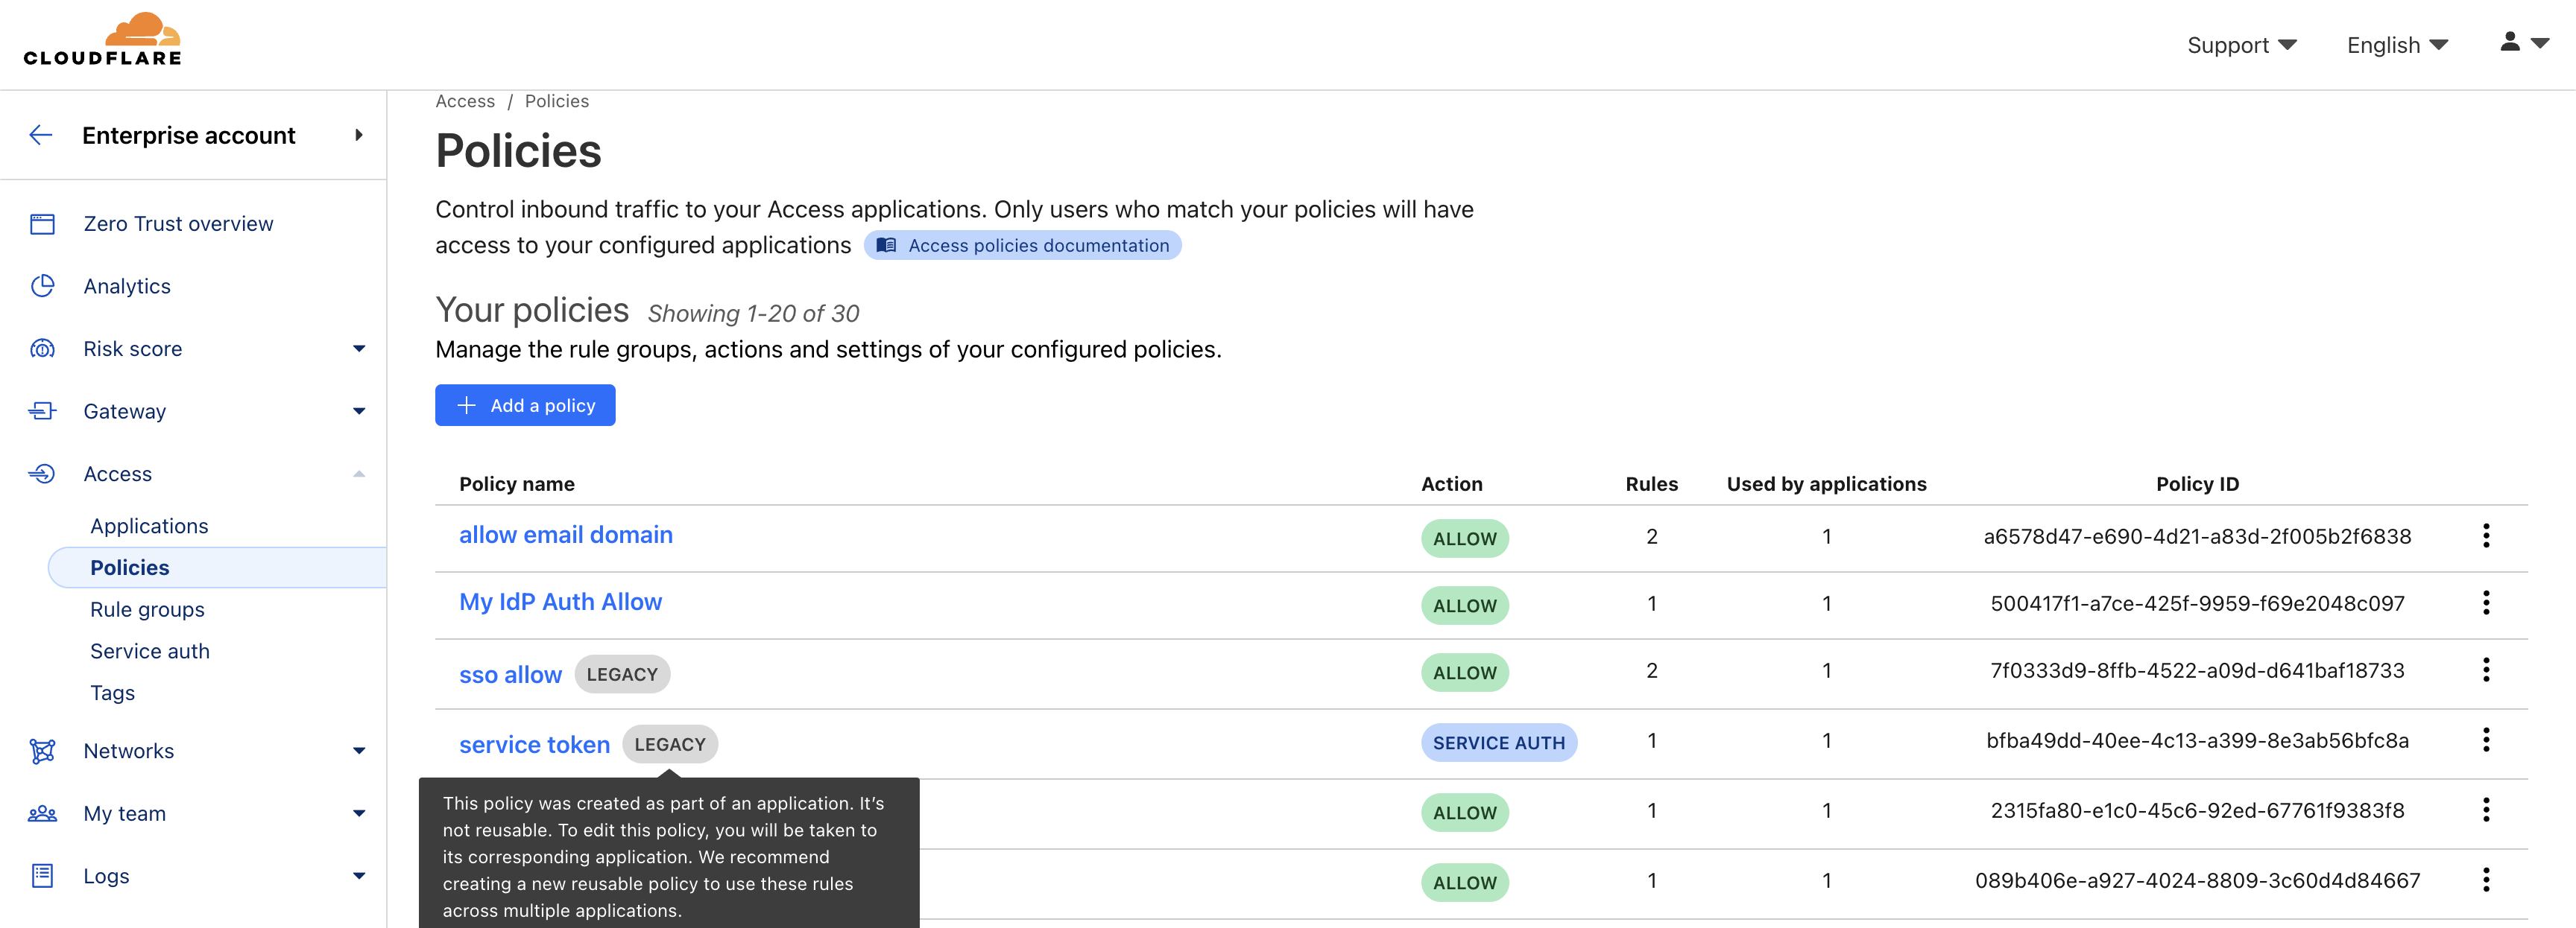Click the Networks sidebar icon
Viewport: 2576px width, 928px height.
pyautogui.click(x=42, y=751)
